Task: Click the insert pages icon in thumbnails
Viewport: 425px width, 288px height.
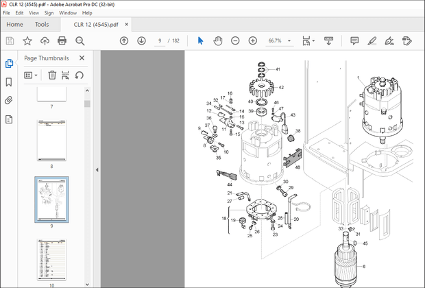Action: click(x=65, y=75)
